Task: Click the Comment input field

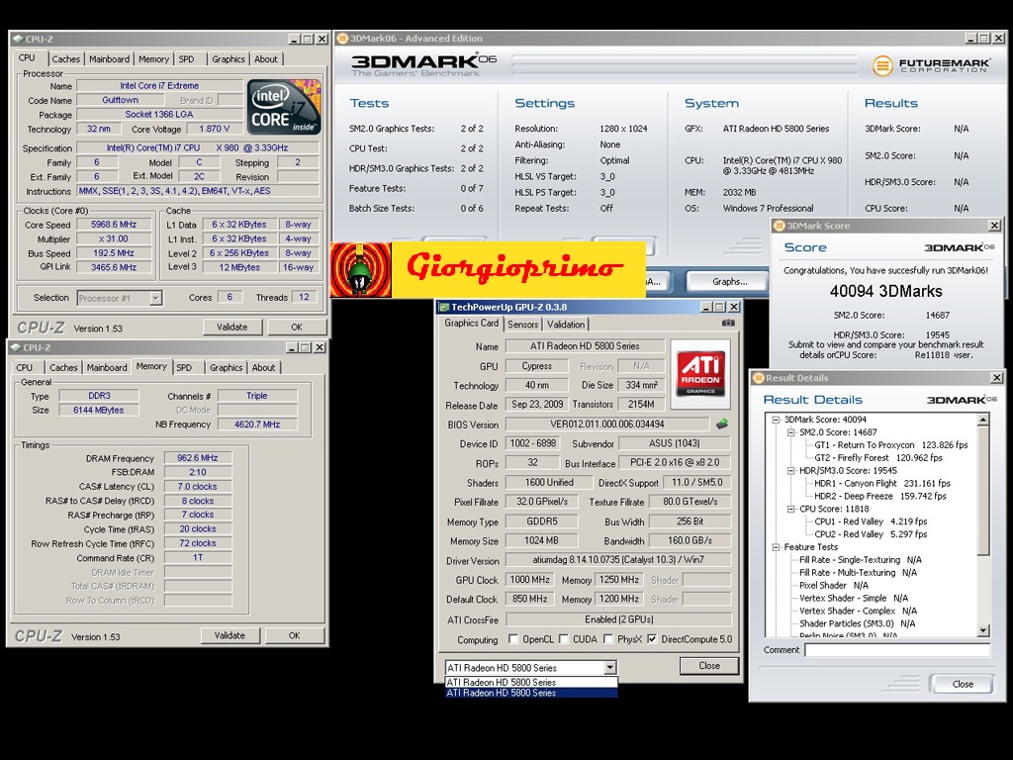Action: (897, 650)
